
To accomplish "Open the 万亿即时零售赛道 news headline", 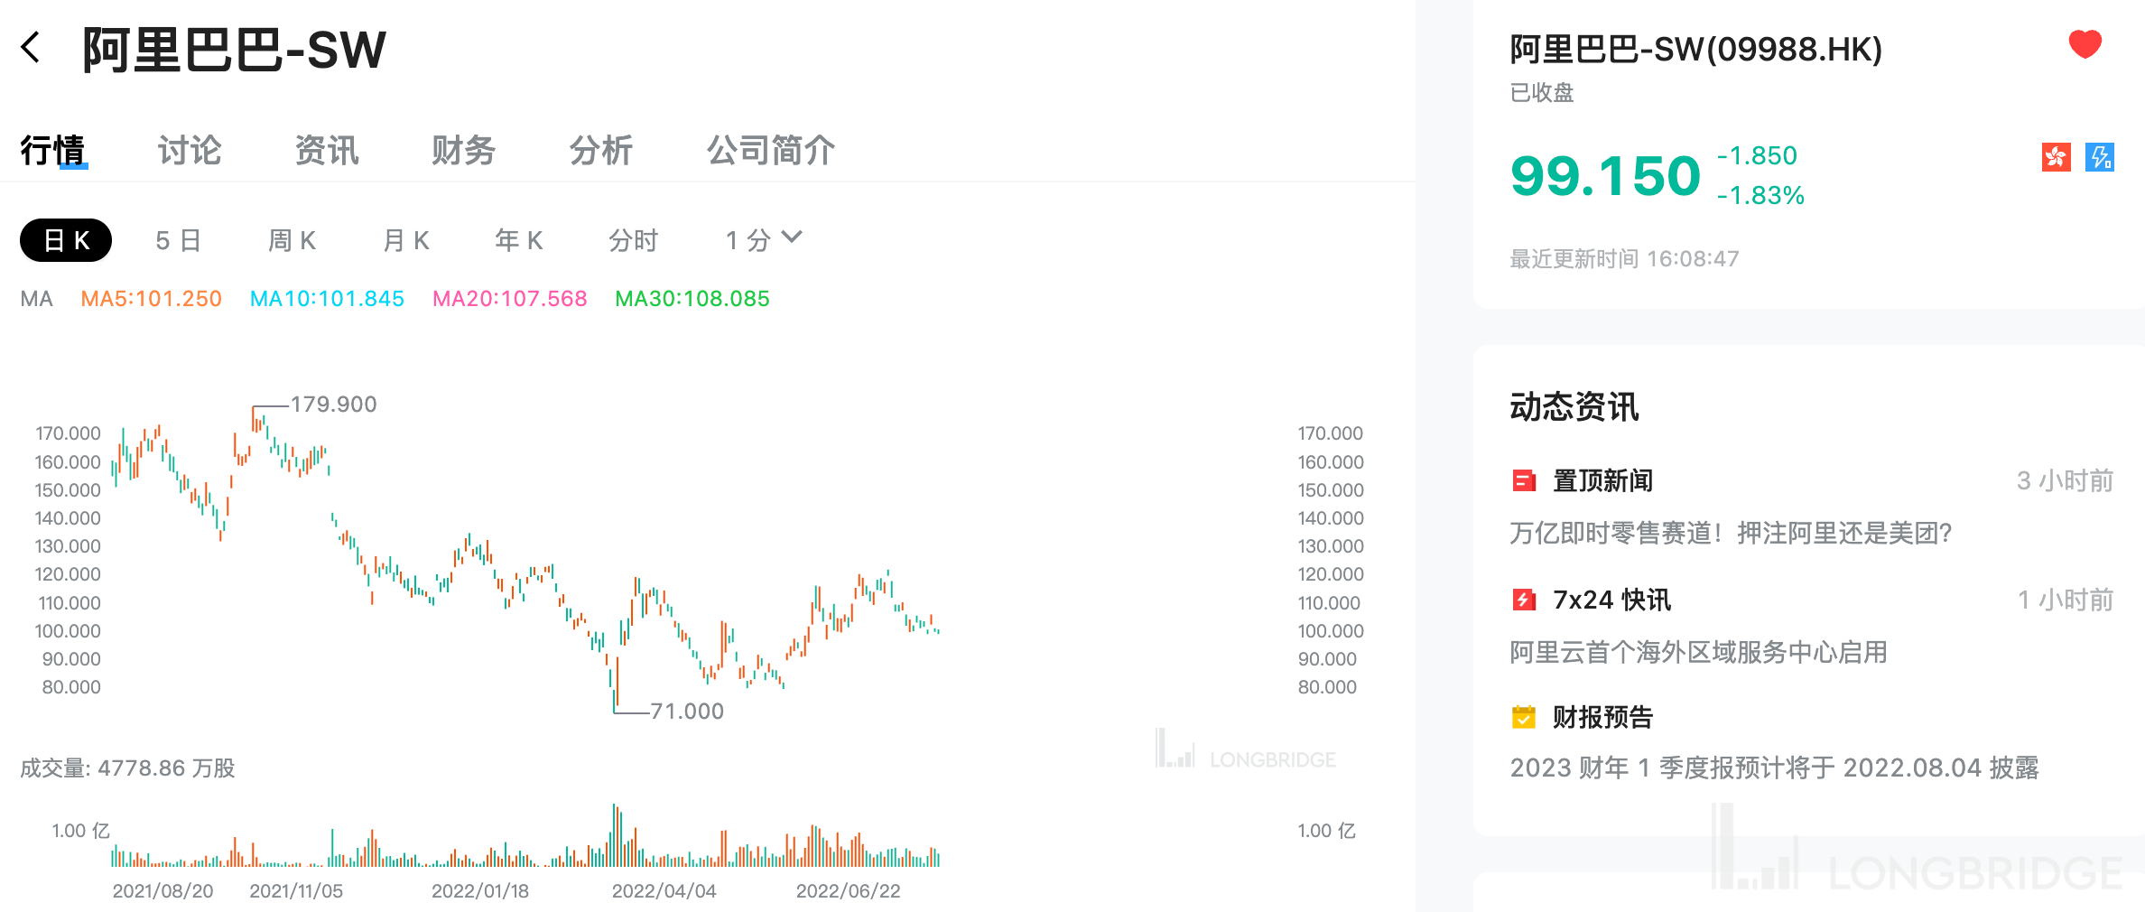I will (x=1731, y=534).
